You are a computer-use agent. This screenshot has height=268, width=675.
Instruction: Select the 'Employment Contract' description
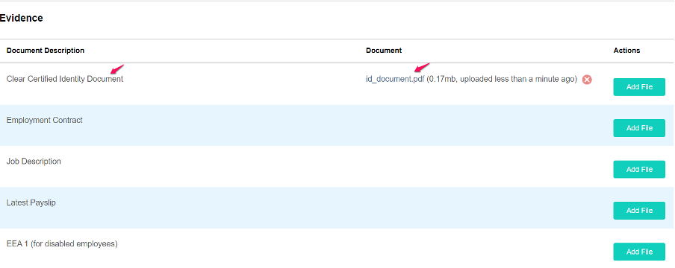pos(44,121)
